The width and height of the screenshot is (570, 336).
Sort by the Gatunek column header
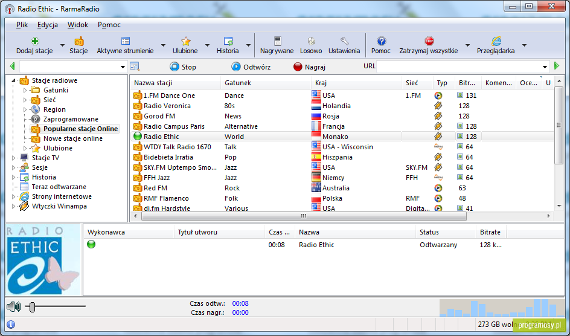coord(266,83)
